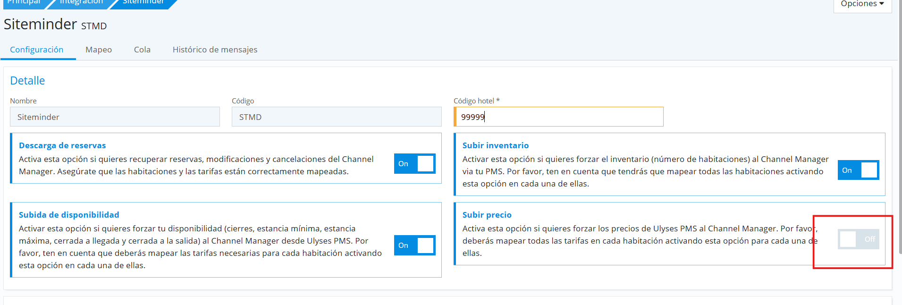Select the Configuración tab
Screen dimensions: 902x305
(37, 50)
